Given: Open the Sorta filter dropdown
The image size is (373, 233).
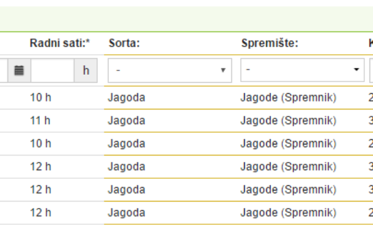Looking at the screenshot, I should [x=170, y=70].
